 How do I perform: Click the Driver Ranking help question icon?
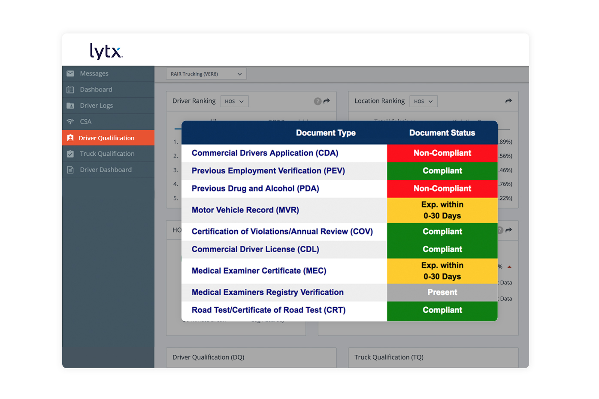pos(318,101)
